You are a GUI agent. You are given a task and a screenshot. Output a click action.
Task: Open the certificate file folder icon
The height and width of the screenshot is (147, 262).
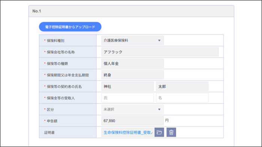[159, 132]
